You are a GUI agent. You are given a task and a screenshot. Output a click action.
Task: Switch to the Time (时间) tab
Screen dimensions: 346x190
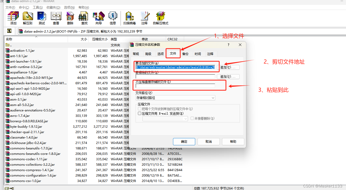click(x=198, y=54)
